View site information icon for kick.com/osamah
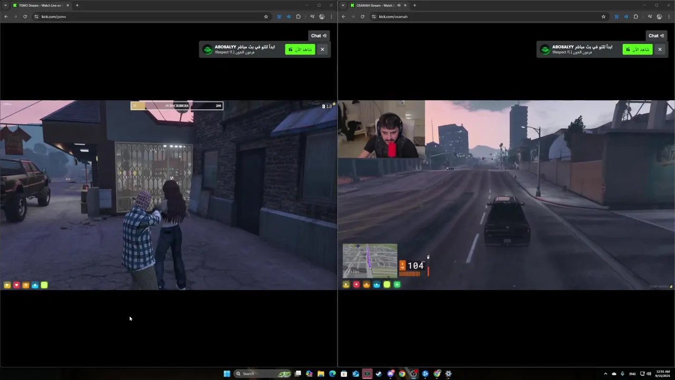The height and width of the screenshot is (380, 675). [374, 16]
